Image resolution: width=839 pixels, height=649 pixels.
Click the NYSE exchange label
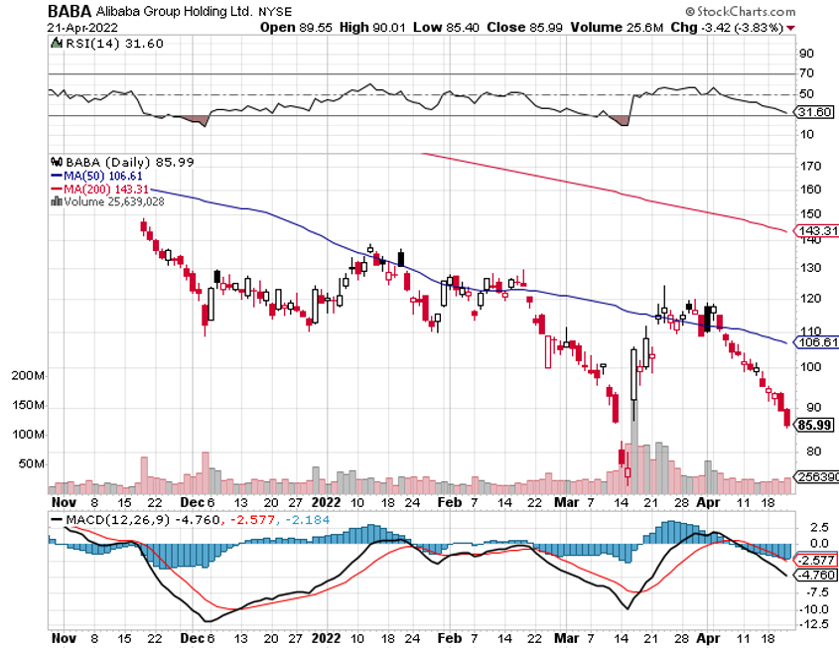point(275,12)
